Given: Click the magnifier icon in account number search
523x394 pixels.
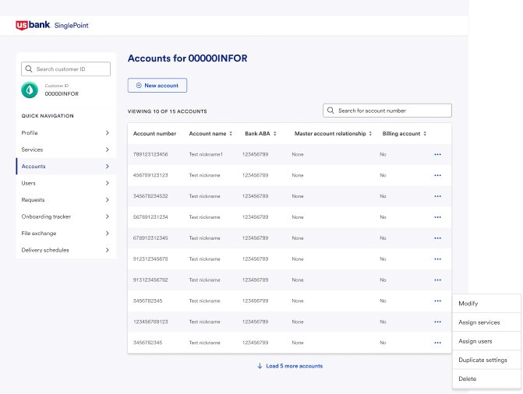Looking at the screenshot, I should pyautogui.click(x=330, y=111).
